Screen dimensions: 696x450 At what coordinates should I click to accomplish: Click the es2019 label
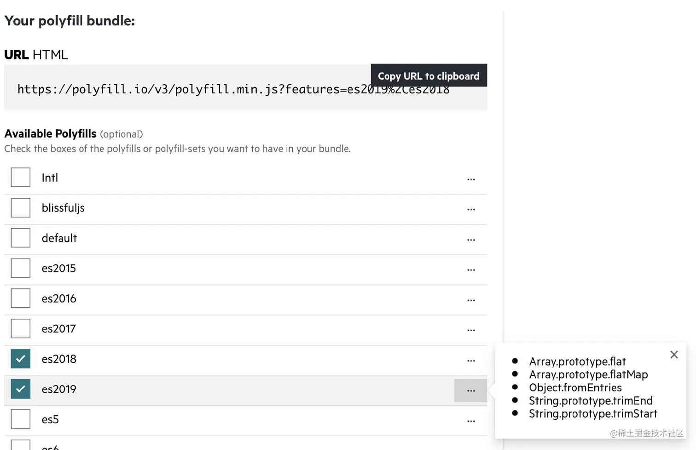(59, 389)
